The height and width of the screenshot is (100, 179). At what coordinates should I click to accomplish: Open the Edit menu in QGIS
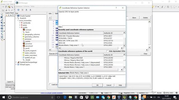point(8,4)
